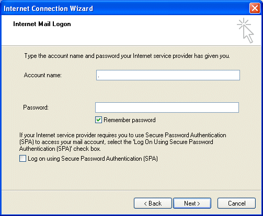
Task: Click the 'Internet Mail Logon' heading
Action: coord(42,24)
